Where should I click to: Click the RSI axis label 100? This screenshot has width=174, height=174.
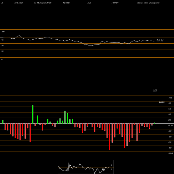pos(3,32)
